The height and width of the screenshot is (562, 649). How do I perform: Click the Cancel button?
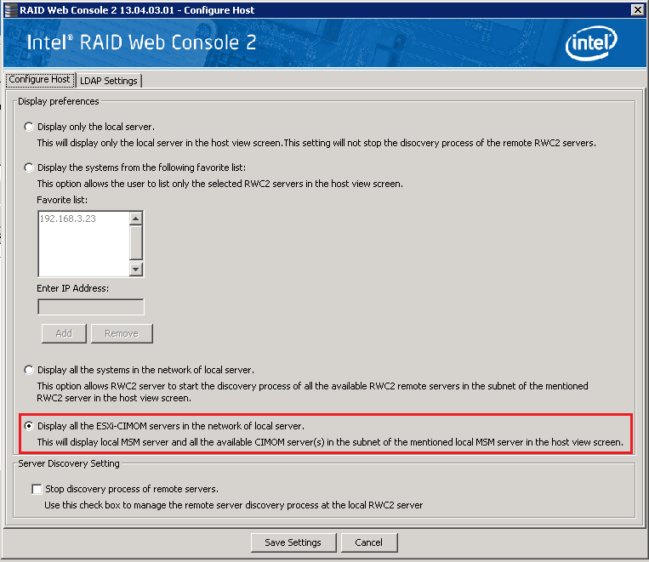click(369, 542)
